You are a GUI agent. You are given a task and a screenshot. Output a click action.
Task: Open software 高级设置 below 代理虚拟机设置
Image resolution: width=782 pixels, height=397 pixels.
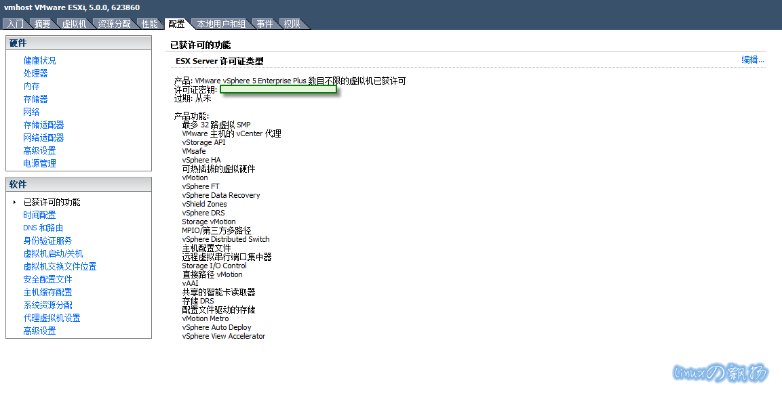point(39,331)
